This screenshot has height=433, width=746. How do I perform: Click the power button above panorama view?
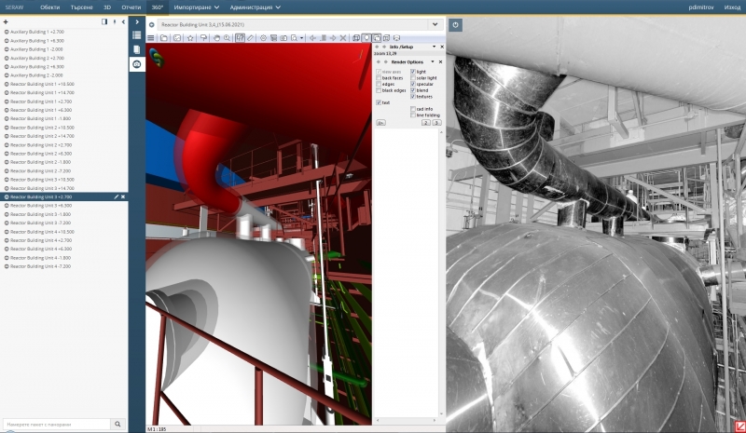click(456, 25)
